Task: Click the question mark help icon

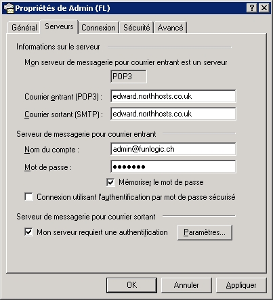Action: [252, 8]
